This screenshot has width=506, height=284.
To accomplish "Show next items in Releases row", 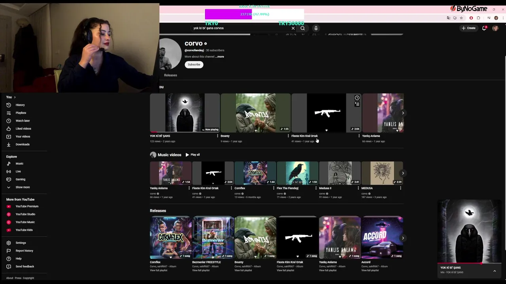I will 403,238.
